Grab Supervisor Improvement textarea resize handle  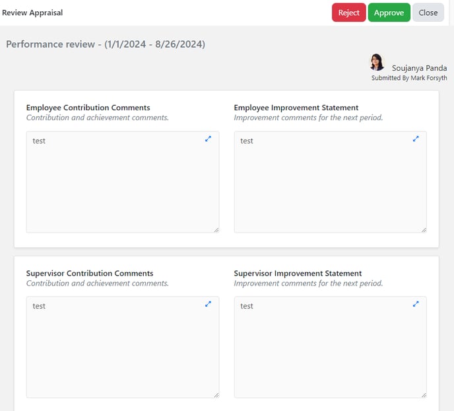pos(424,395)
